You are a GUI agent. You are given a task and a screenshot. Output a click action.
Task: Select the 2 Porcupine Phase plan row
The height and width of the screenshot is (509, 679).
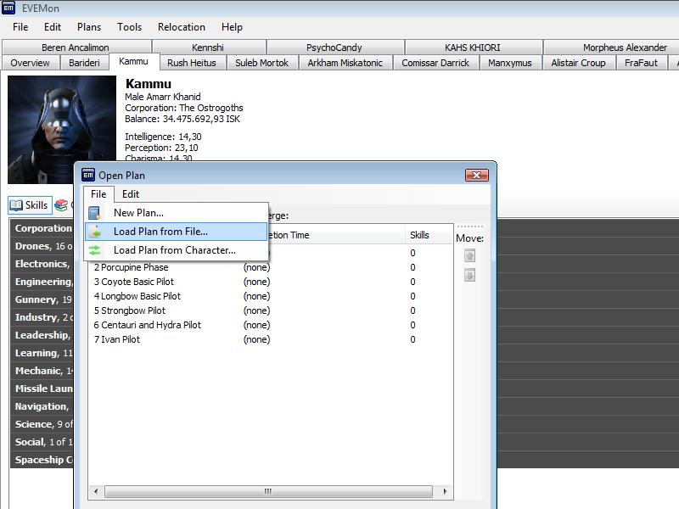[x=271, y=267]
